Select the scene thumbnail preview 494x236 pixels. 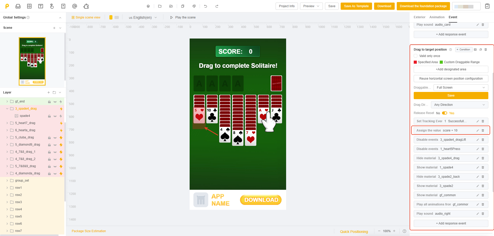tap(32, 61)
